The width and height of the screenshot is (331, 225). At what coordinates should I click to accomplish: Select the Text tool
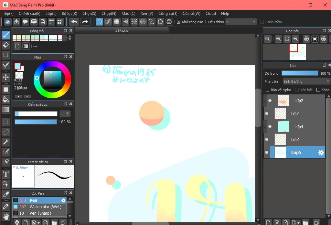coord(6,174)
